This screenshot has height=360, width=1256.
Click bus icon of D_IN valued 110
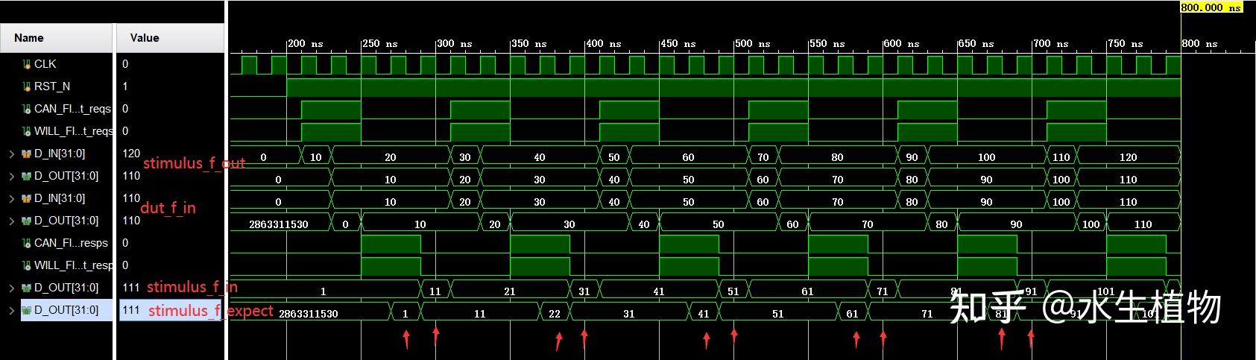click(x=27, y=198)
